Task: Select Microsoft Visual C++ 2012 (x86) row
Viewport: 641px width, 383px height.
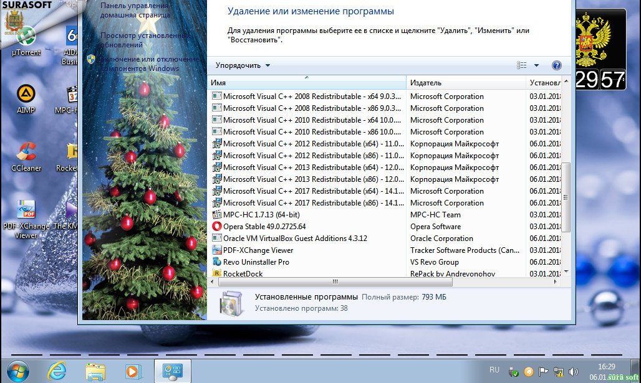Action: pyautogui.click(x=384, y=156)
